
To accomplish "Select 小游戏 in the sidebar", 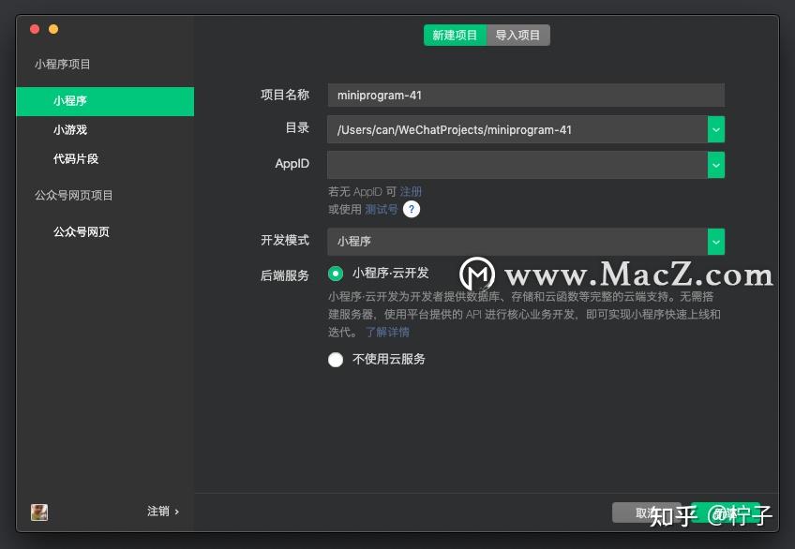I will coord(70,130).
